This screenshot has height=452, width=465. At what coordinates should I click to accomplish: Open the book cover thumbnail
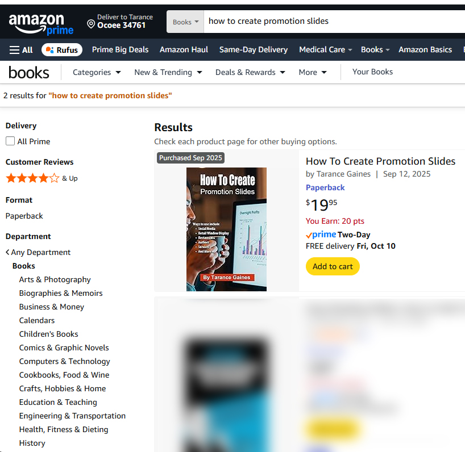[226, 229]
